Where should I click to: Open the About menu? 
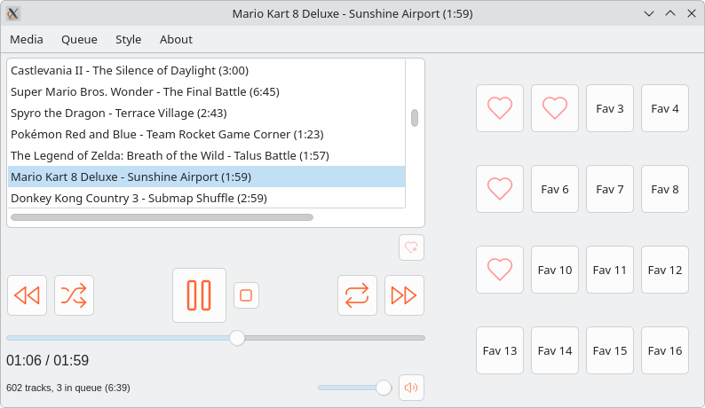(x=176, y=39)
